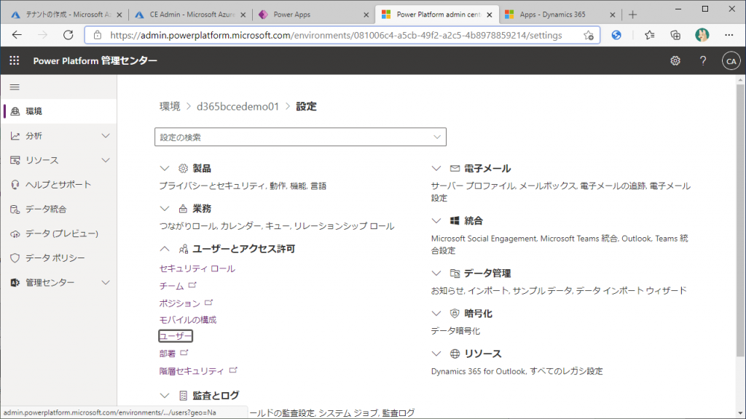Open settings gear in Power Platform header
Viewport: 746px width, 419px height.
(675, 60)
